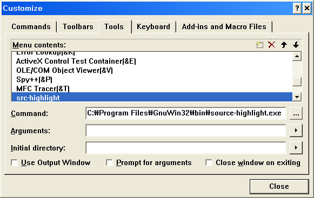Image resolution: width=314 pixels, height=198 pixels.
Task: Click the New tool entry icon
Action: click(260, 45)
